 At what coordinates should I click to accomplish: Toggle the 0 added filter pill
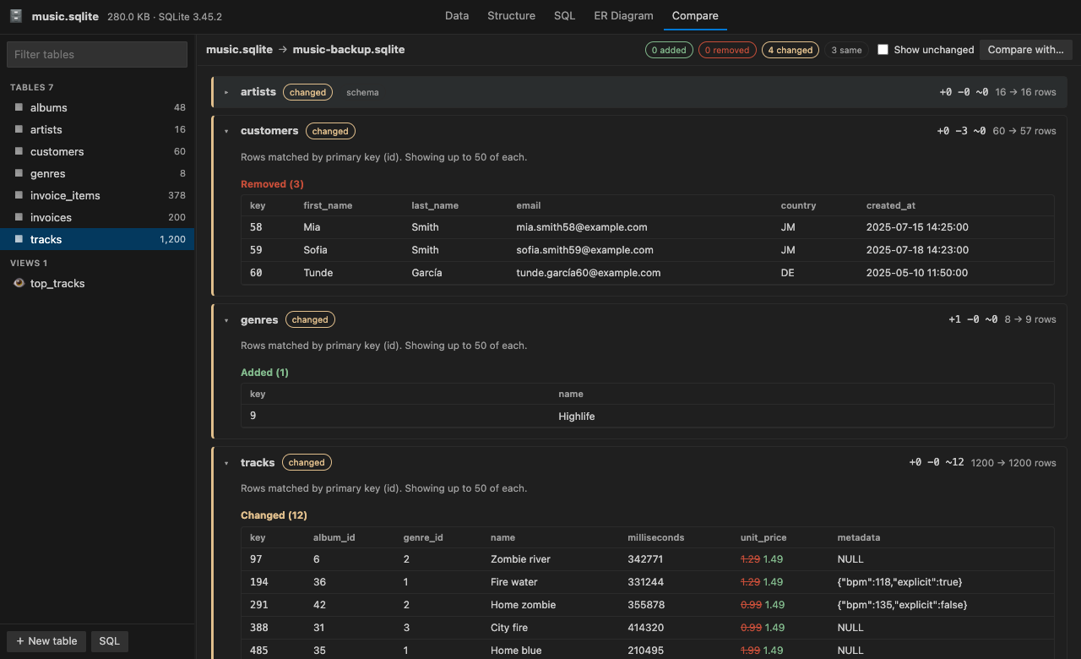pyautogui.click(x=669, y=50)
